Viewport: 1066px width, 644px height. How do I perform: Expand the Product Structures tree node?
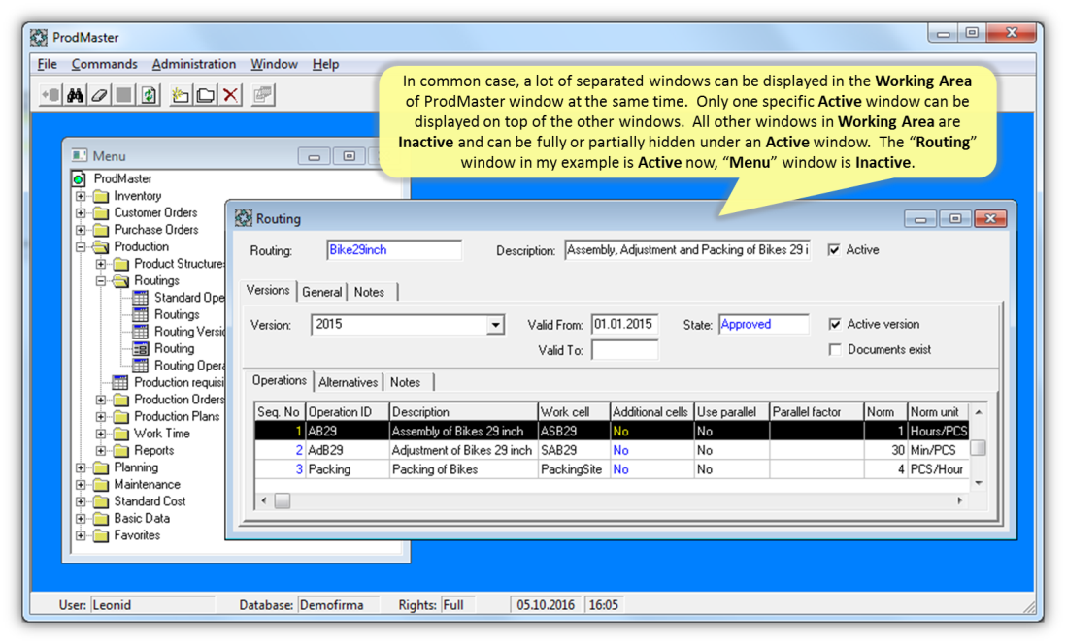101,264
